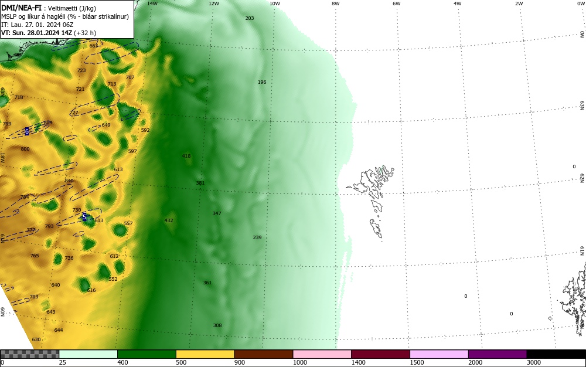Click the '10W' longitude label
586x367 pixels.
click(x=275, y=4)
